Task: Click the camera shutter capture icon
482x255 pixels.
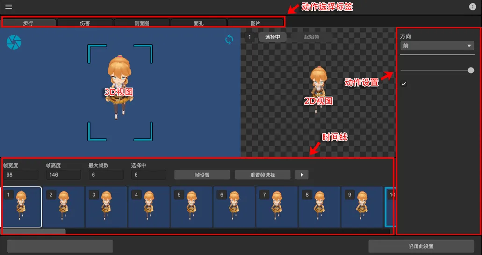Action: (14, 42)
